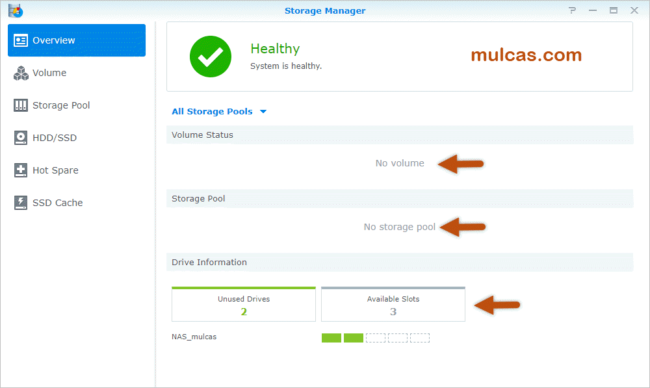Select the first green drive slot
650x388 pixels.
(x=331, y=338)
